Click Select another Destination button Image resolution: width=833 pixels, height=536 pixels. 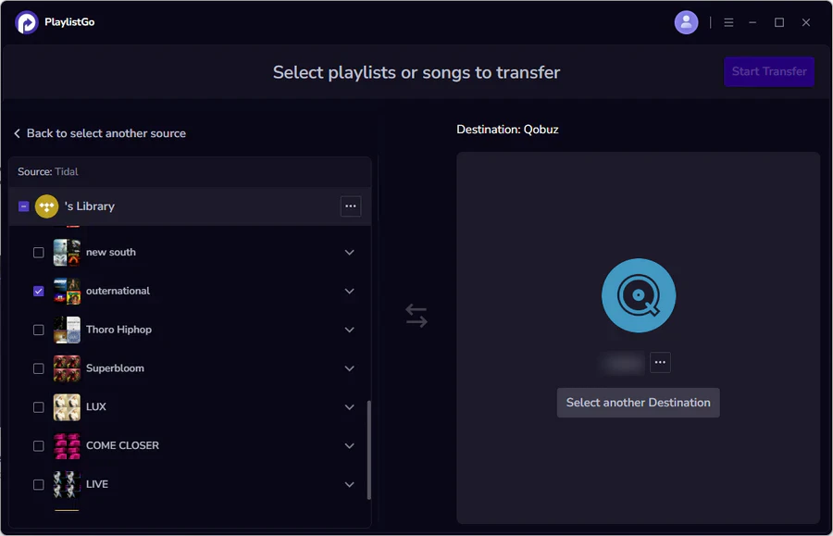click(x=638, y=403)
